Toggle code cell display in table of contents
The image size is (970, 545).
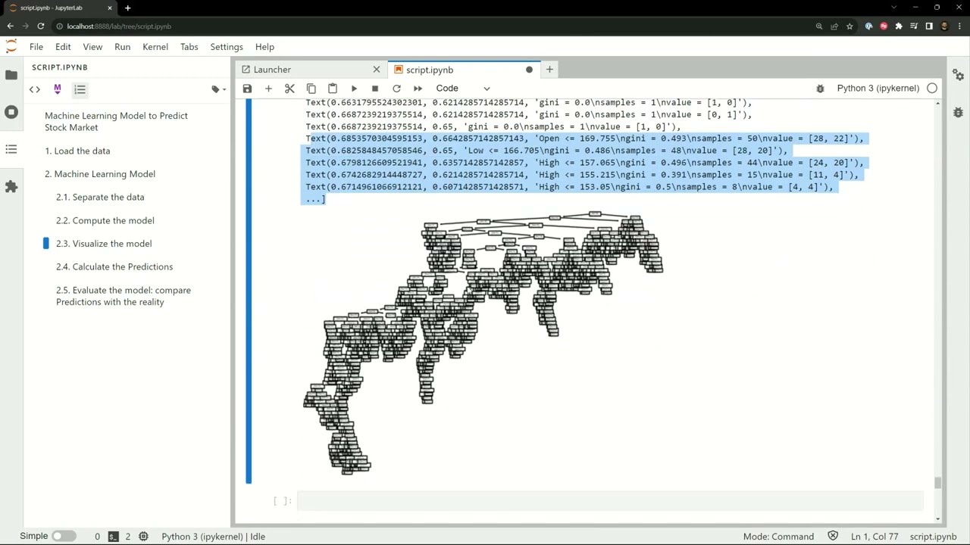click(35, 89)
